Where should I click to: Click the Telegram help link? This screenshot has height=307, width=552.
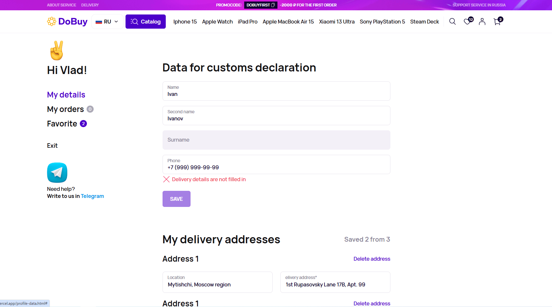[x=92, y=196]
